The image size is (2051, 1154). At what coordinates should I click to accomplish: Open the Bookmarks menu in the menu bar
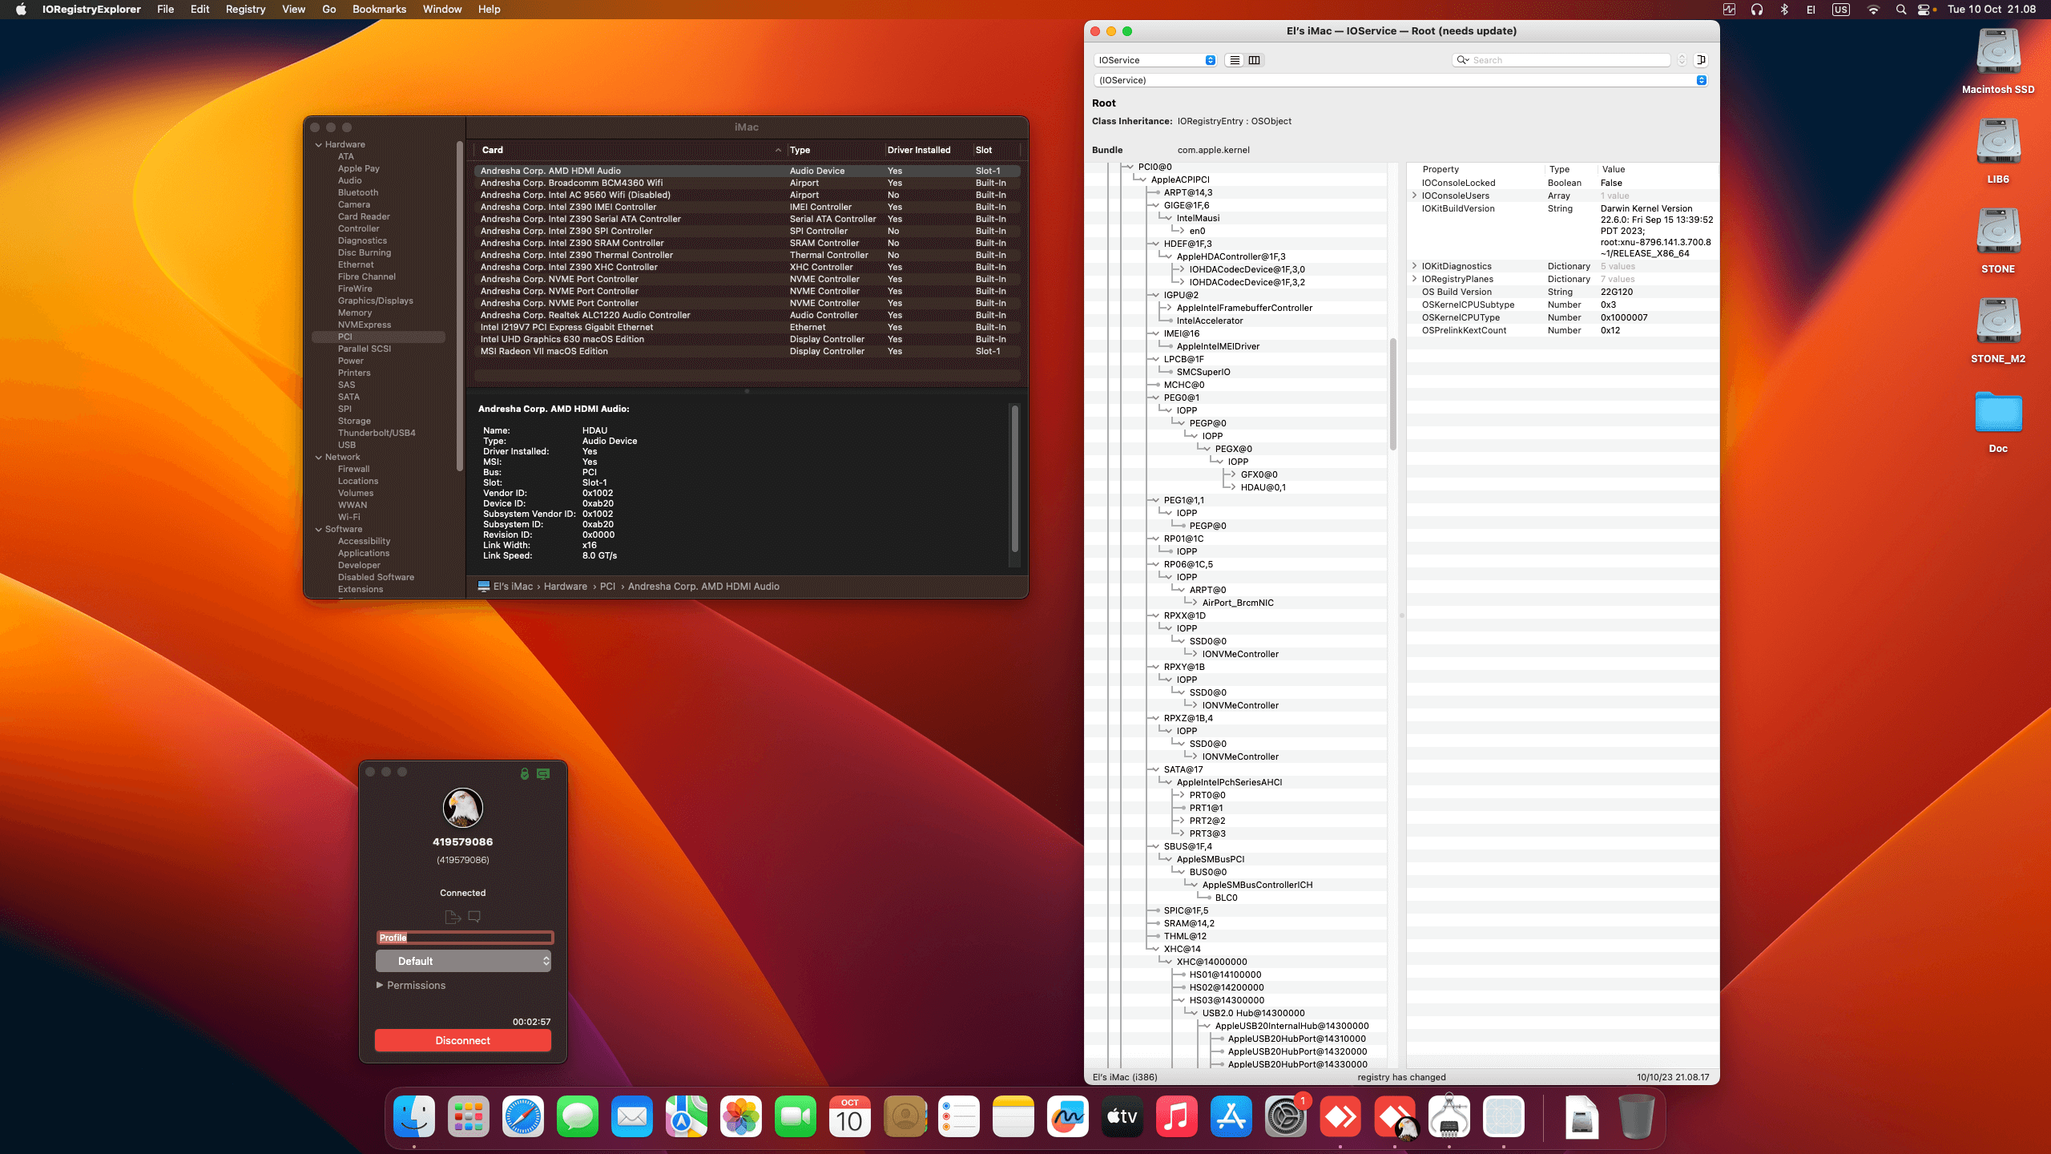coord(381,9)
